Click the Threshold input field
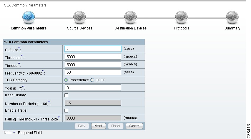The height and width of the screenshot is (139, 251). pos(93,57)
